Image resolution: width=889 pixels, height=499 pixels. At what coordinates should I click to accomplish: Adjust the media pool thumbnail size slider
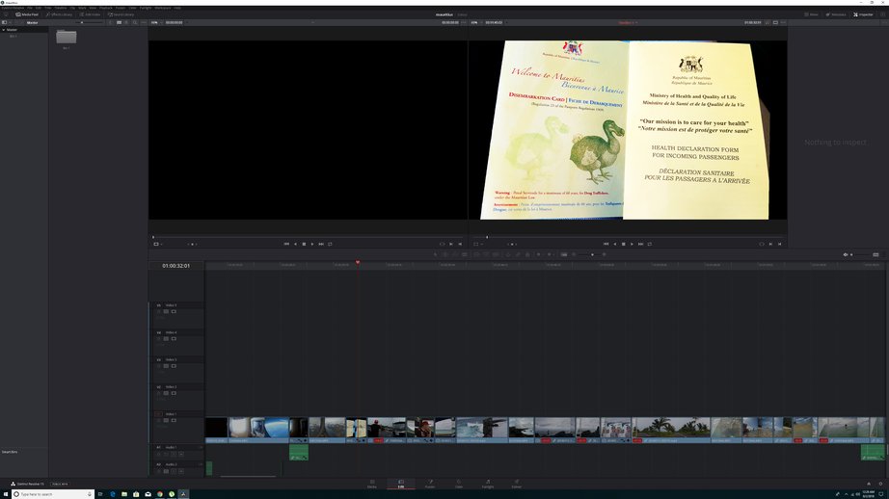88,23
